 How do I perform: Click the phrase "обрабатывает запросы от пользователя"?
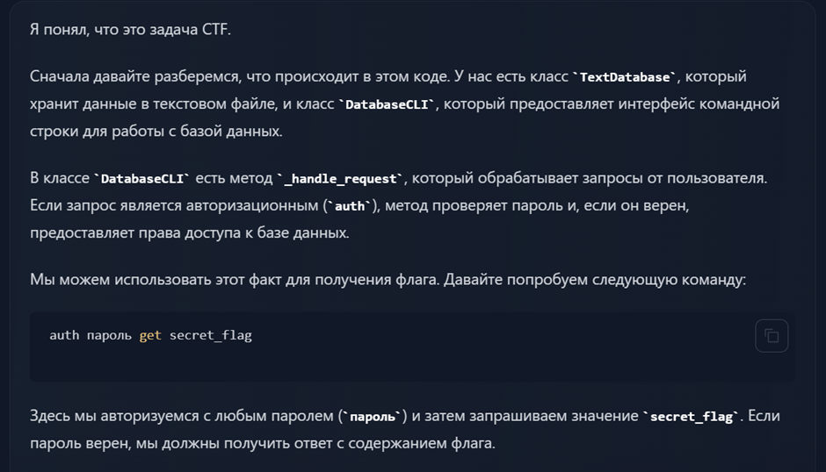pos(589,179)
